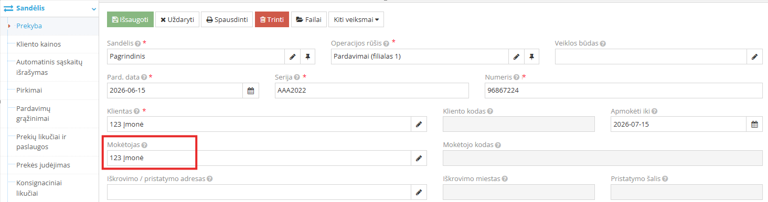Focus the Iškrovimo / pristatymo adresas field

click(x=259, y=192)
